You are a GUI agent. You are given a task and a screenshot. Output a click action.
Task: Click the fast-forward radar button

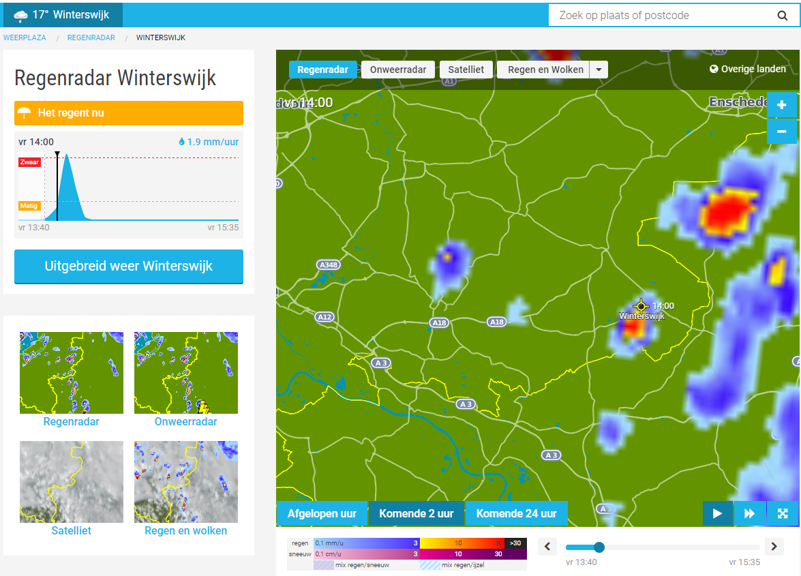click(749, 513)
